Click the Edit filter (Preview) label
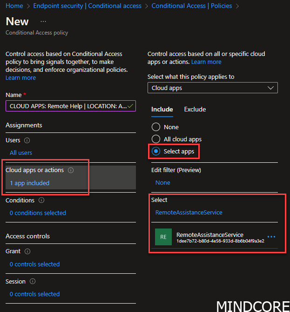 coord(176,170)
